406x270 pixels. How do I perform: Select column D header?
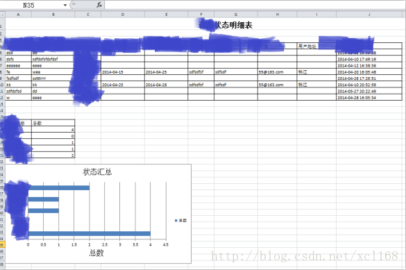(123, 15)
